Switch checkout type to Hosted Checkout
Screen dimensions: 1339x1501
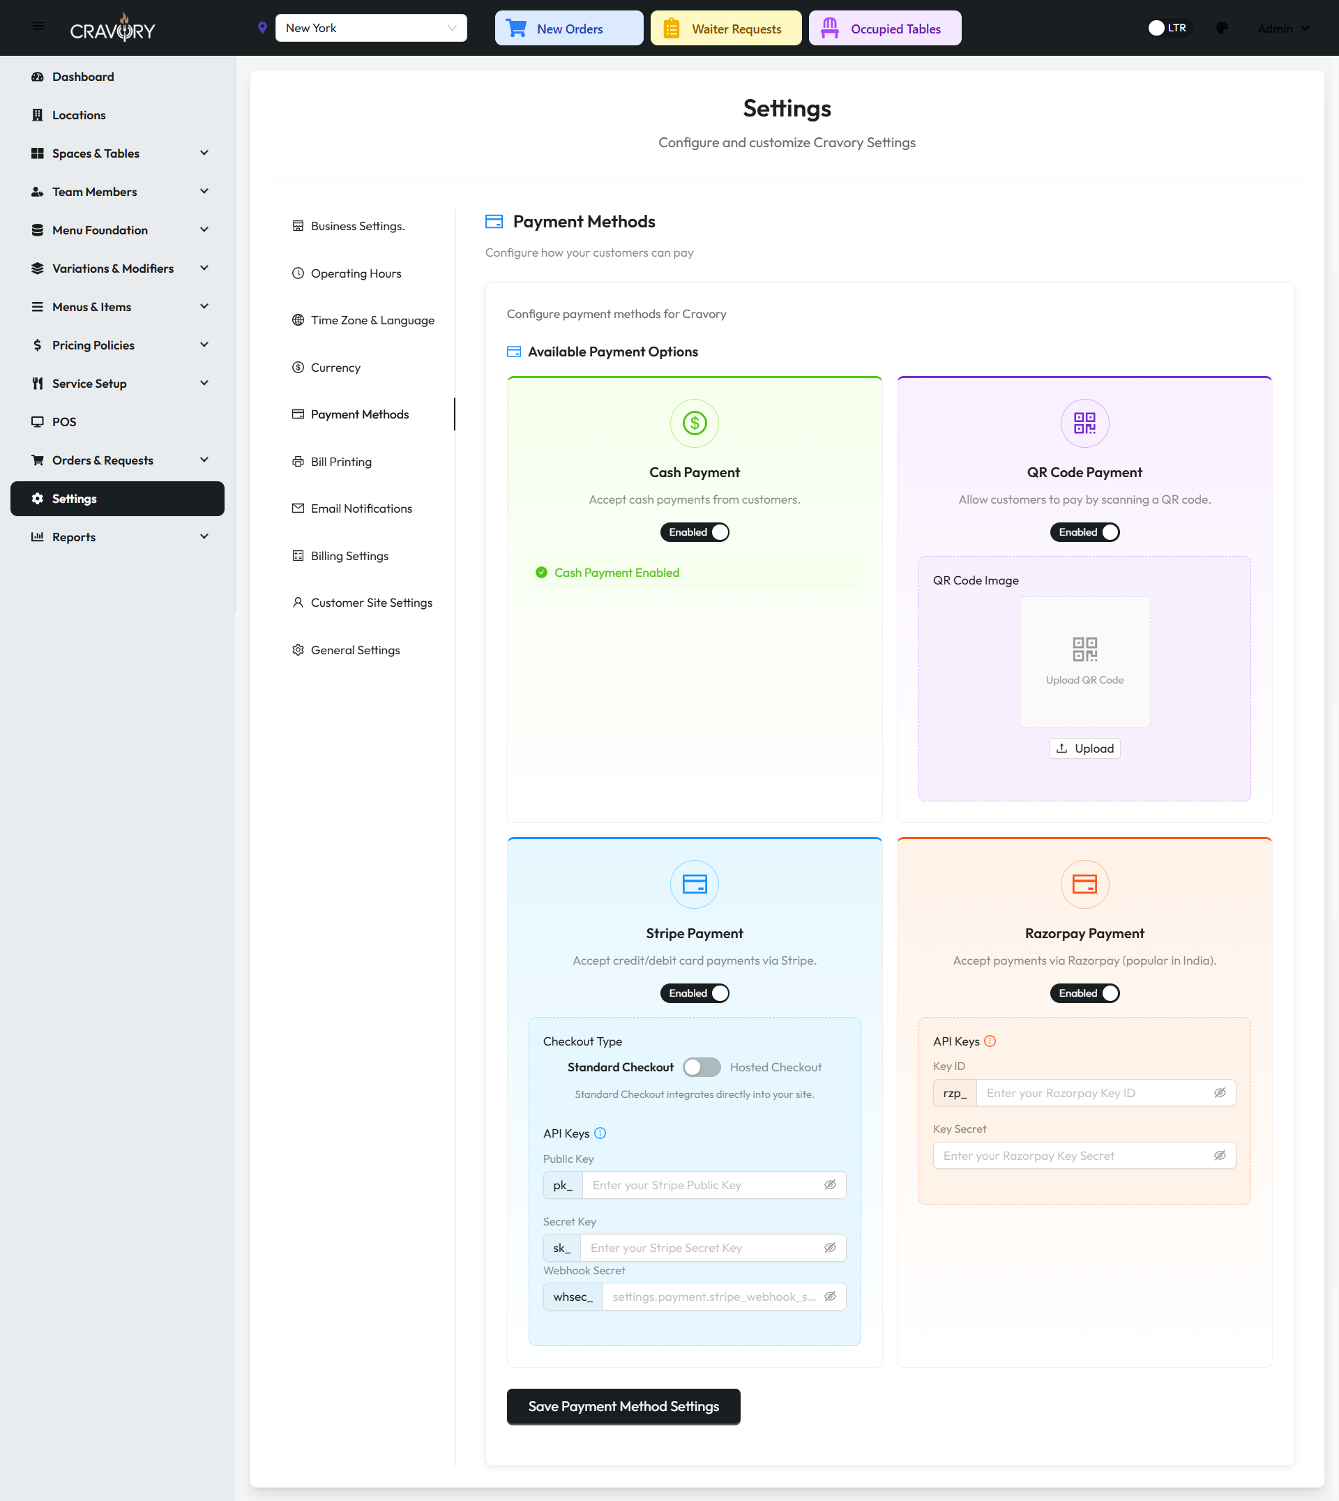pos(701,1068)
